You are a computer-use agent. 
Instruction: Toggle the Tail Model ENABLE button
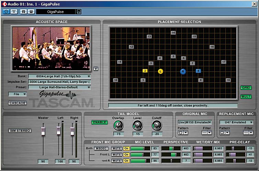(99, 122)
